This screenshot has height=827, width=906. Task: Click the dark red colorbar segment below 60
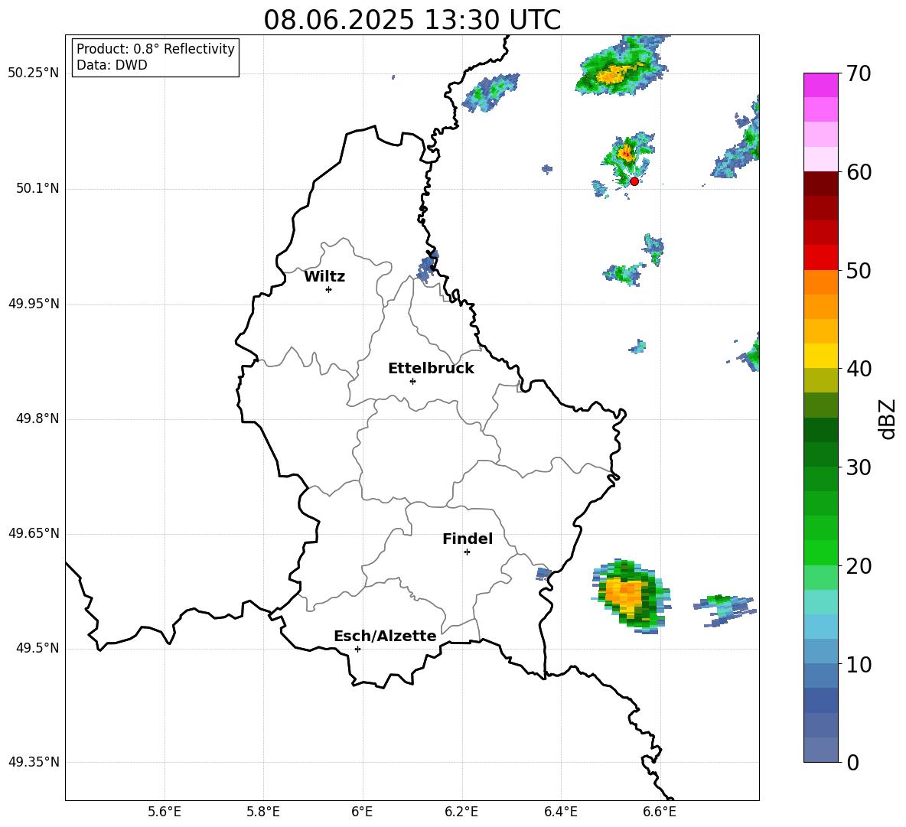820,184
